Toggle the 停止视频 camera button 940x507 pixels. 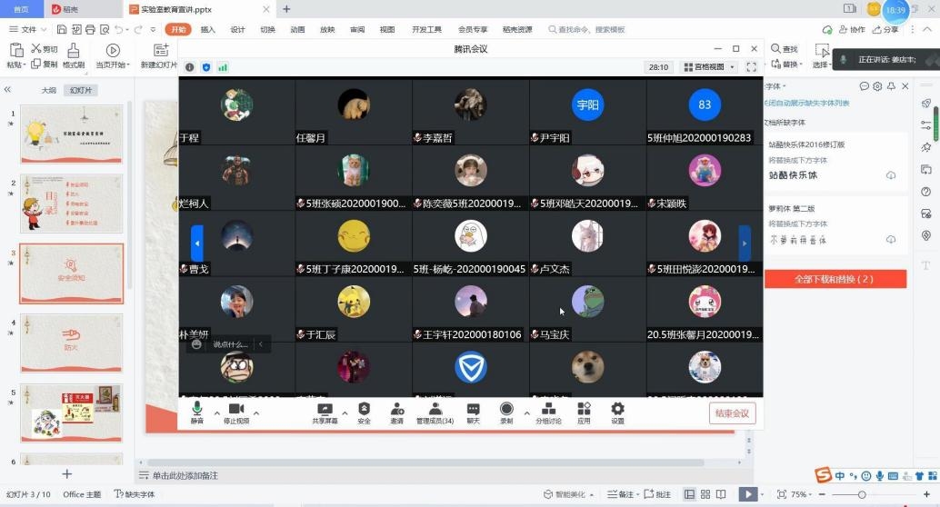pyautogui.click(x=236, y=412)
